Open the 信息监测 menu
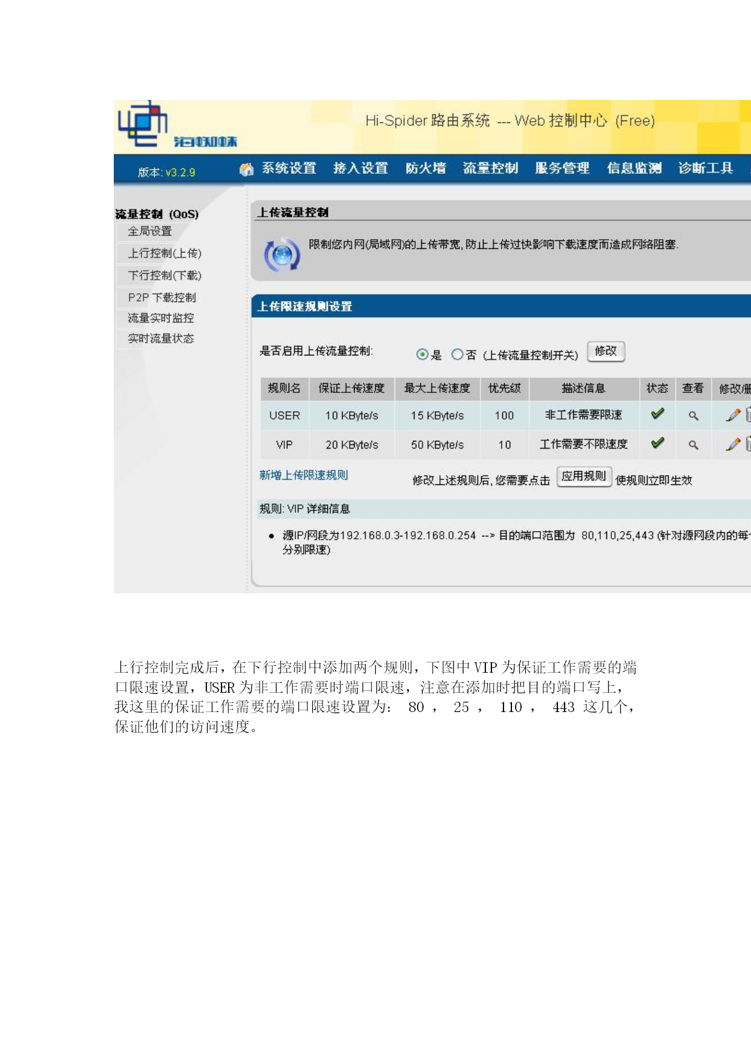This screenshot has height=1062, width=751. (x=634, y=168)
